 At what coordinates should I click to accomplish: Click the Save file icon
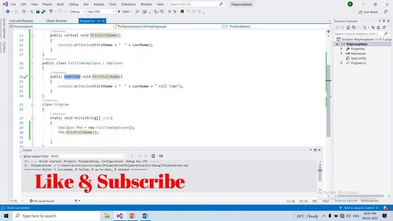point(37,12)
